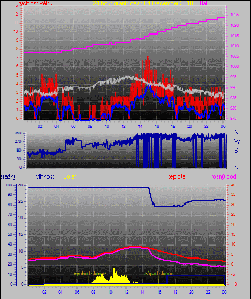Click the 24 hour graph date title
251x299 pixels.
tap(143, 3)
